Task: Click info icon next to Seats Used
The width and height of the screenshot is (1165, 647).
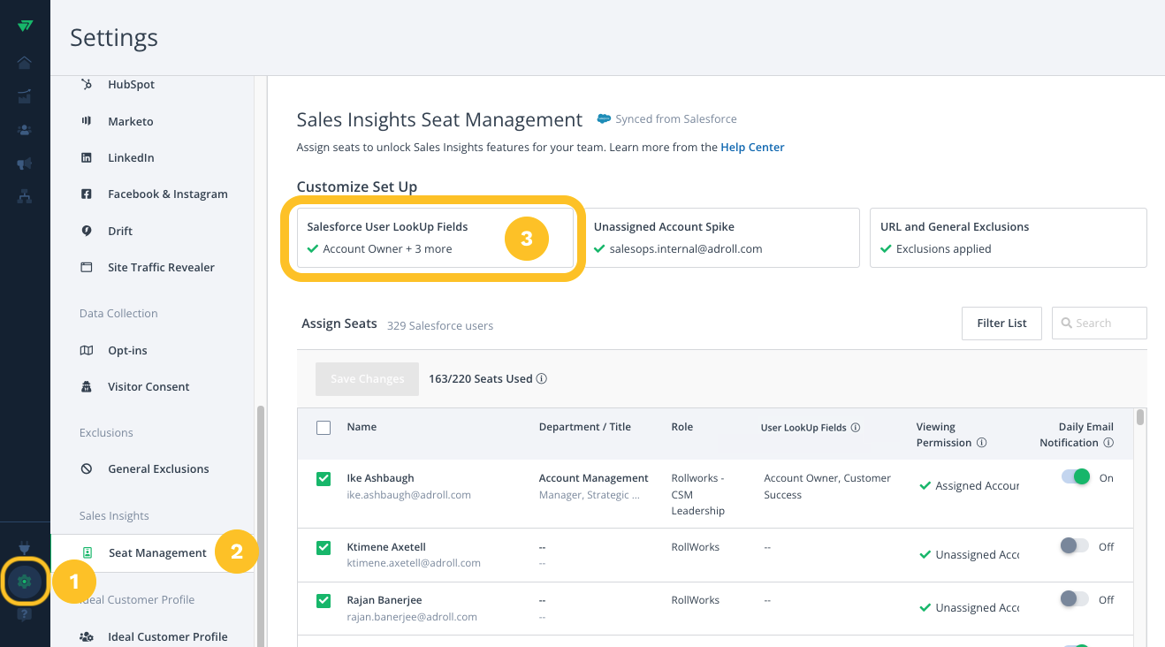Action: [x=542, y=379]
